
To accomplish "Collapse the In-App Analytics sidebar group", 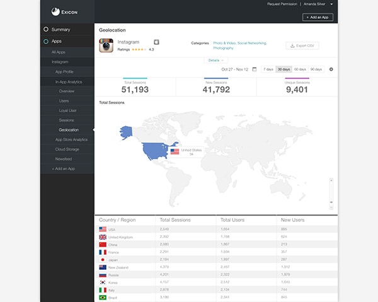I will coord(68,81).
